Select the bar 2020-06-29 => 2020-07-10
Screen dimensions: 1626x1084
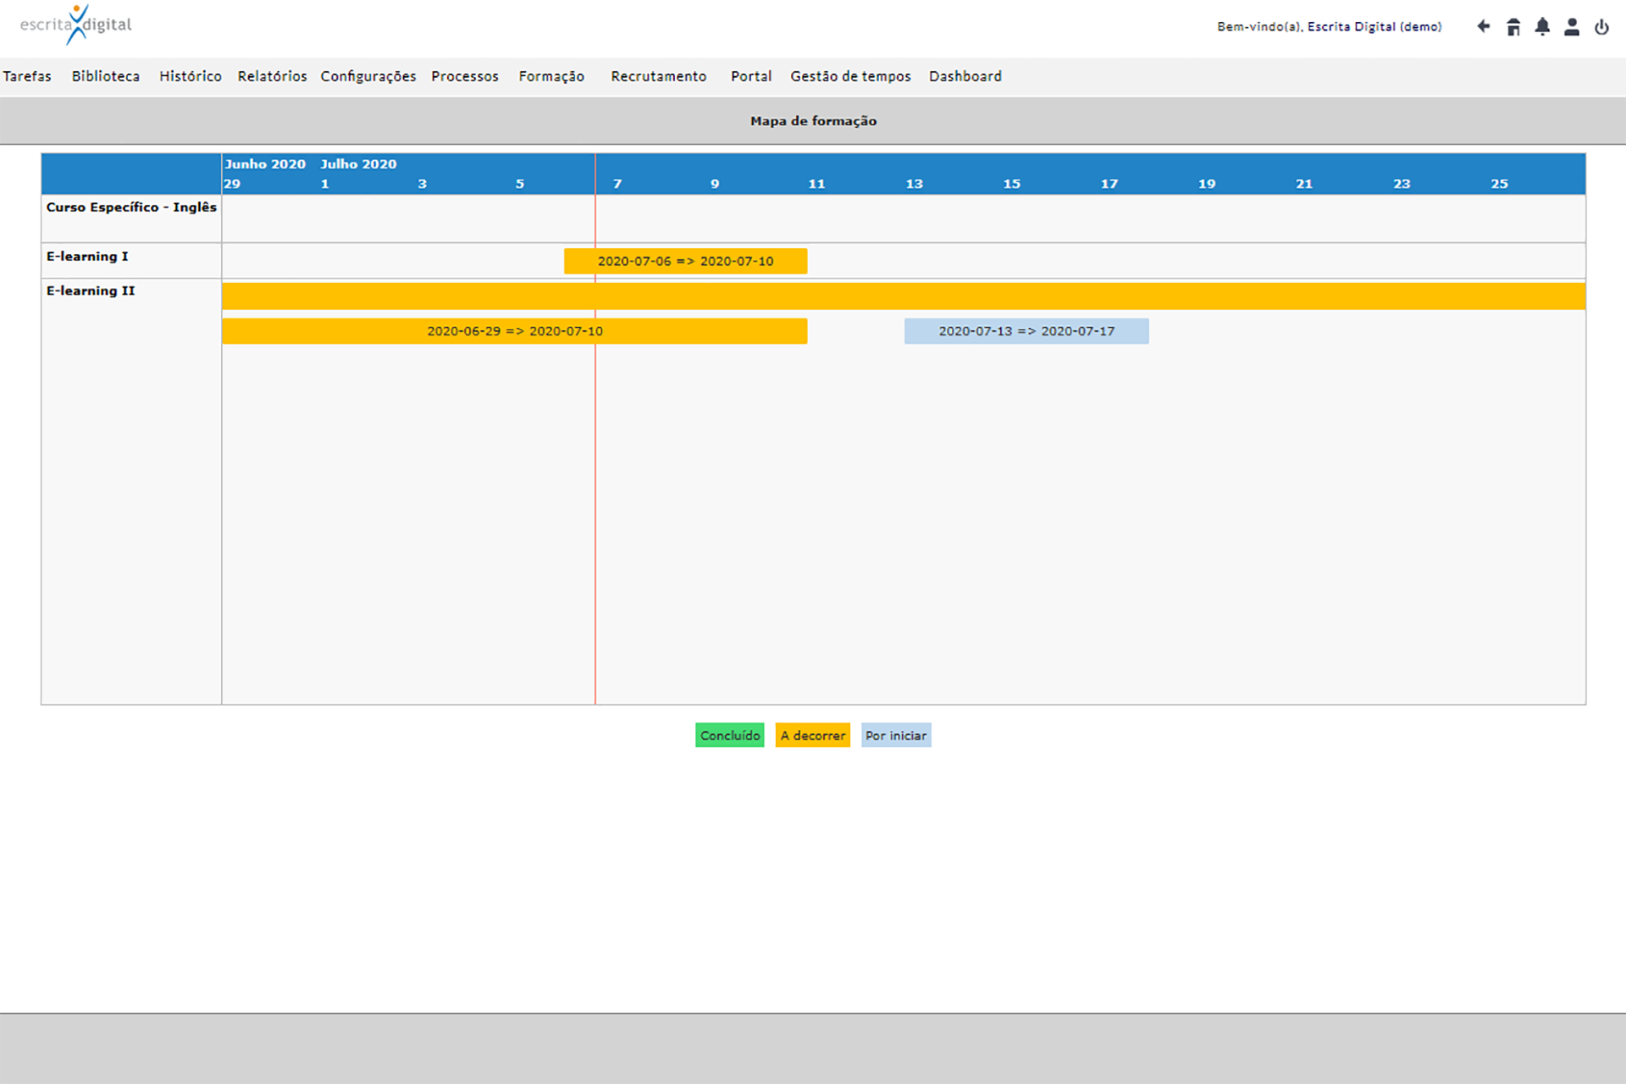click(514, 331)
